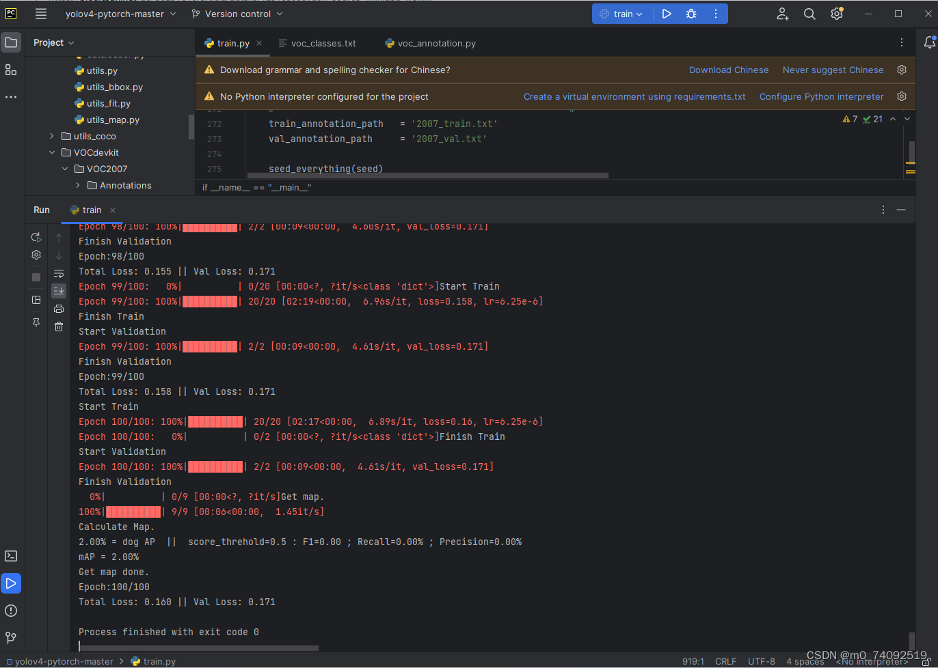Clear all console output

coord(59,326)
